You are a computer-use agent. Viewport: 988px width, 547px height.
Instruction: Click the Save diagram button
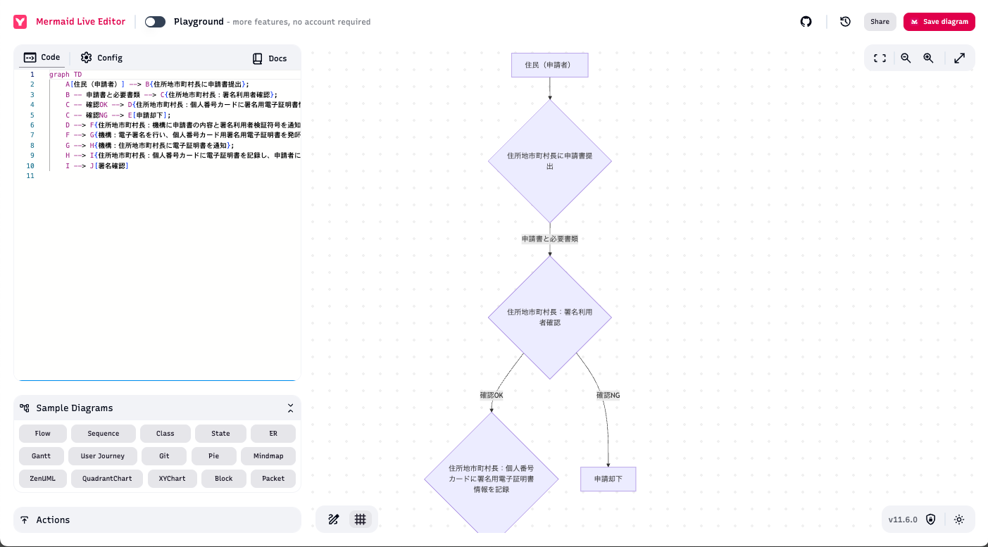(939, 22)
